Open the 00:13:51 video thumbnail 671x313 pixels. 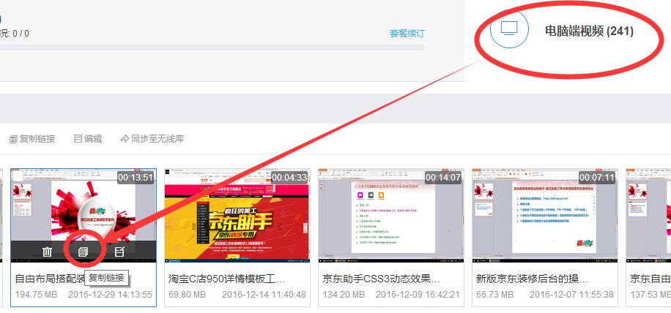84,215
